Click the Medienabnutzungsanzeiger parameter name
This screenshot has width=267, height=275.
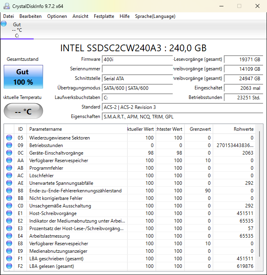(58, 251)
